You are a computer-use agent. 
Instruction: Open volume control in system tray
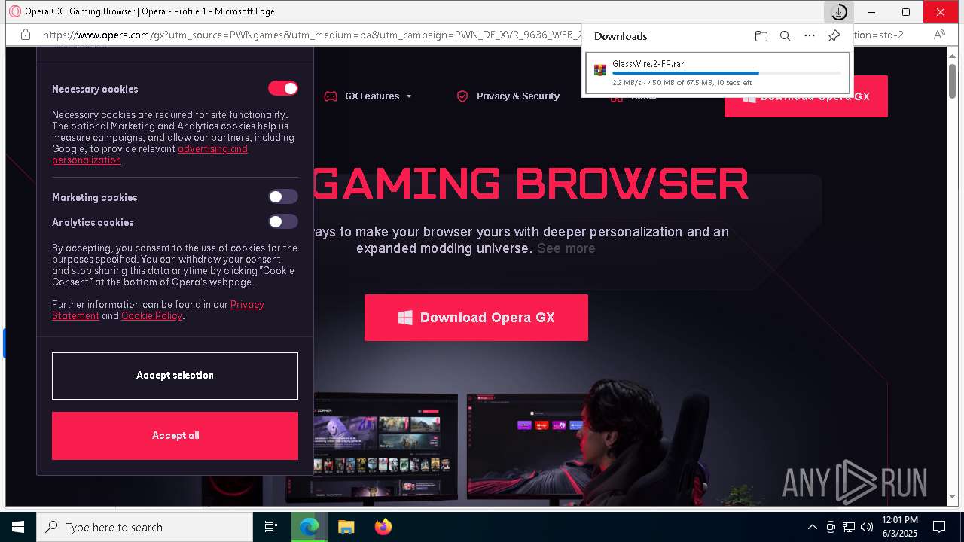point(867,527)
